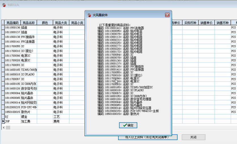The image size is (237, 144).
Task: Click 电子料 cell in 1811800137 row
Action: (61, 32)
